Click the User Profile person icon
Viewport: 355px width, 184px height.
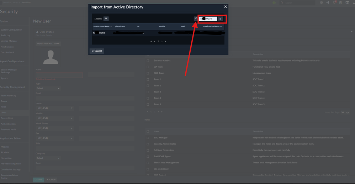click(x=37, y=32)
